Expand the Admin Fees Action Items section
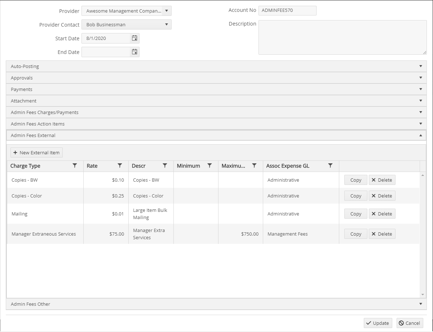This screenshot has width=433, height=332. coord(216,124)
